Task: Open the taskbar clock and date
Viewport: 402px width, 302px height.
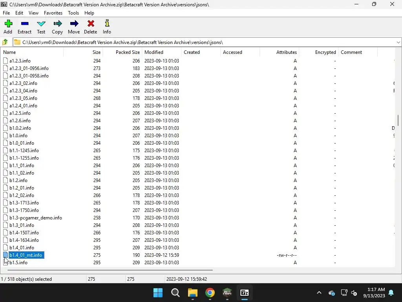Action: tap(374, 293)
